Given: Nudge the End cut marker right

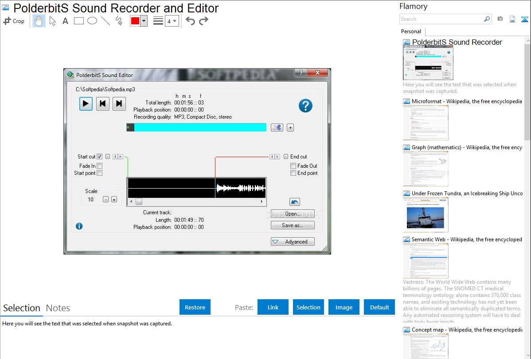Looking at the screenshot, I should pos(277,156).
